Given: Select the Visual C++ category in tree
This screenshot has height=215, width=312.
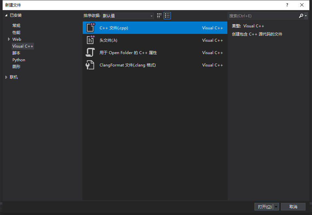Looking at the screenshot, I should coord(23,46).
